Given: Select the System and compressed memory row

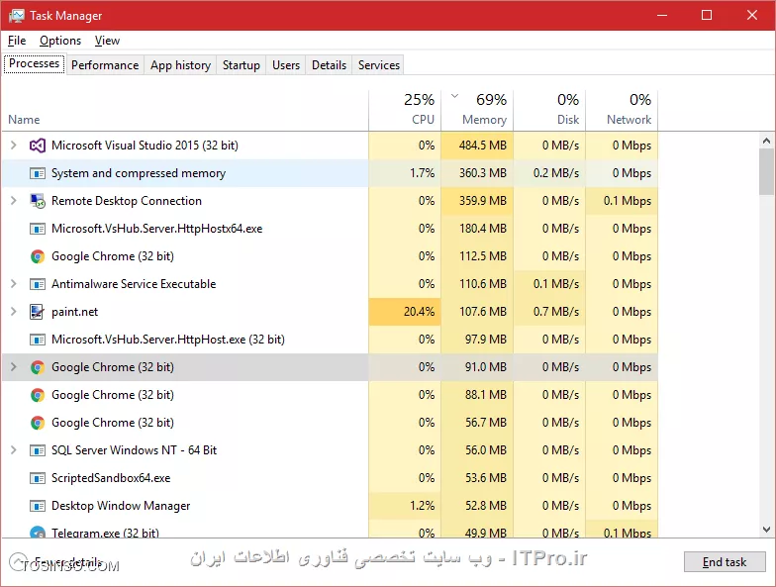Looking at the screenshot, I should (330, 173).
